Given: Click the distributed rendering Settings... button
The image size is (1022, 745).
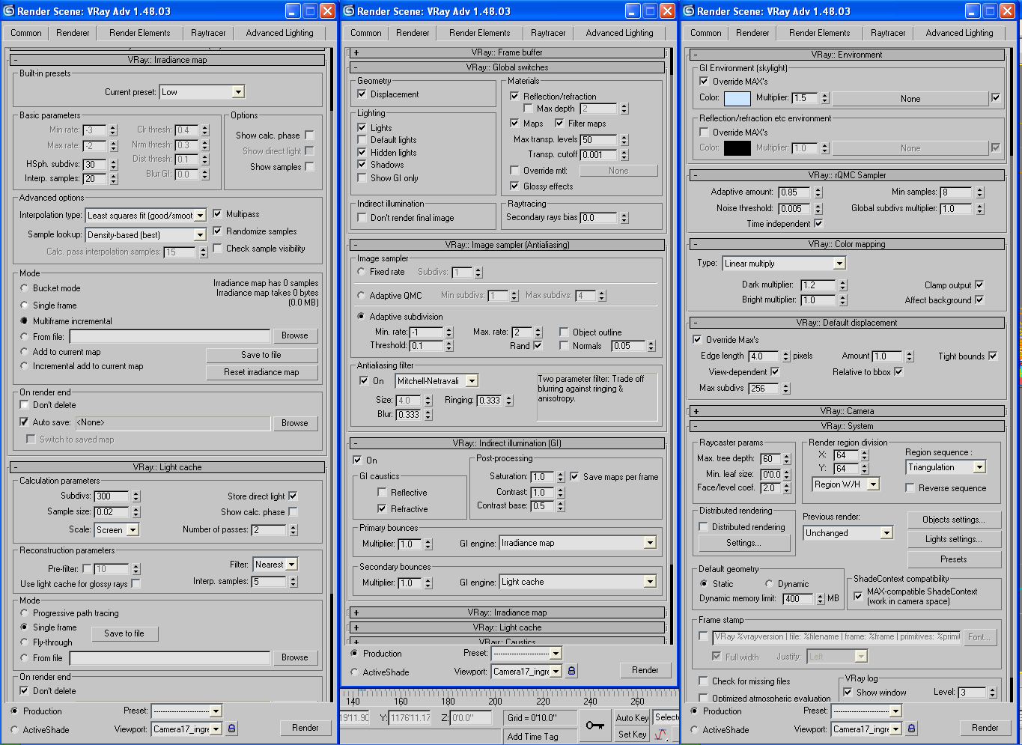Looking at the screenshot, I should point(743,544).
